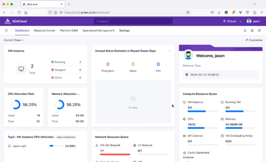Click the SEACloud logo icon
This screenshot has width=266, height=162.
pyautogui.click(x=7, y=21)
